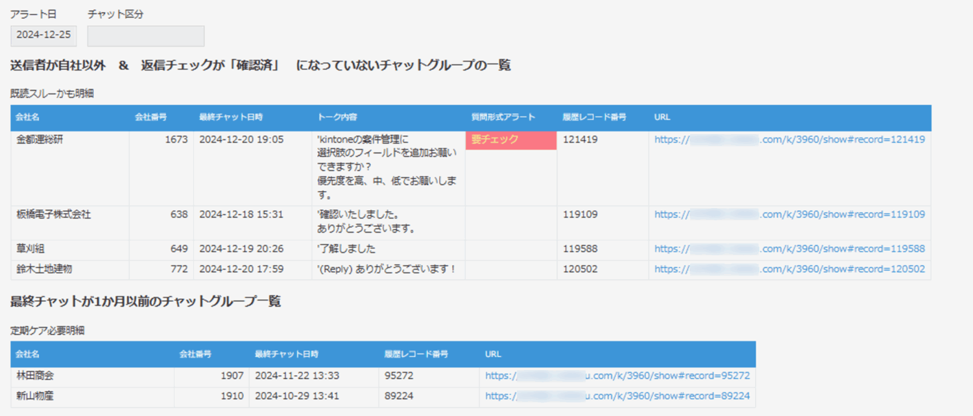The width and height of the screenshot is (973, 416).
Task: Click the 質問形式アラート column header
Action: pos(503,118)
